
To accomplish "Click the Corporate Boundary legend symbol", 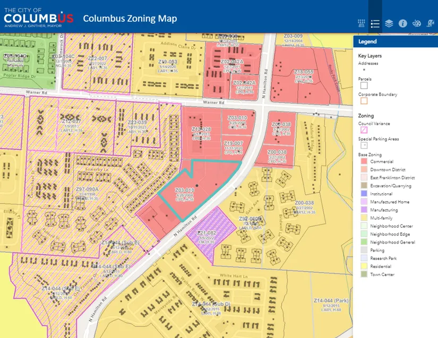I will pyautogui.click(x=364, y=100).
